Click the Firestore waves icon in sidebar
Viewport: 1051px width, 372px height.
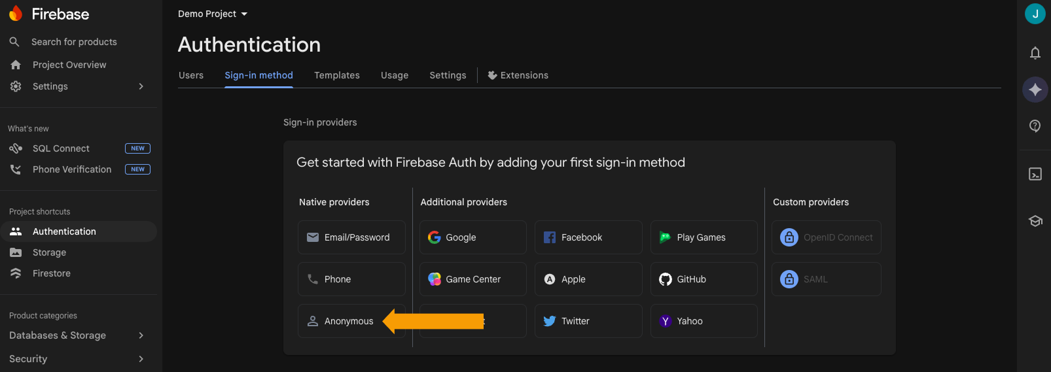16,273
